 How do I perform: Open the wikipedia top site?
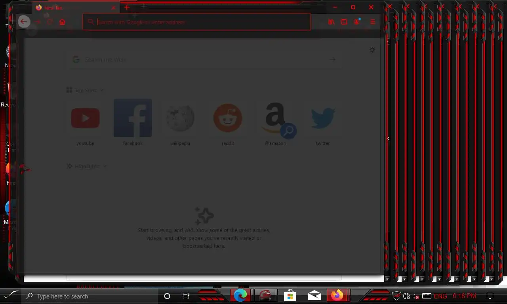[180, 122]
